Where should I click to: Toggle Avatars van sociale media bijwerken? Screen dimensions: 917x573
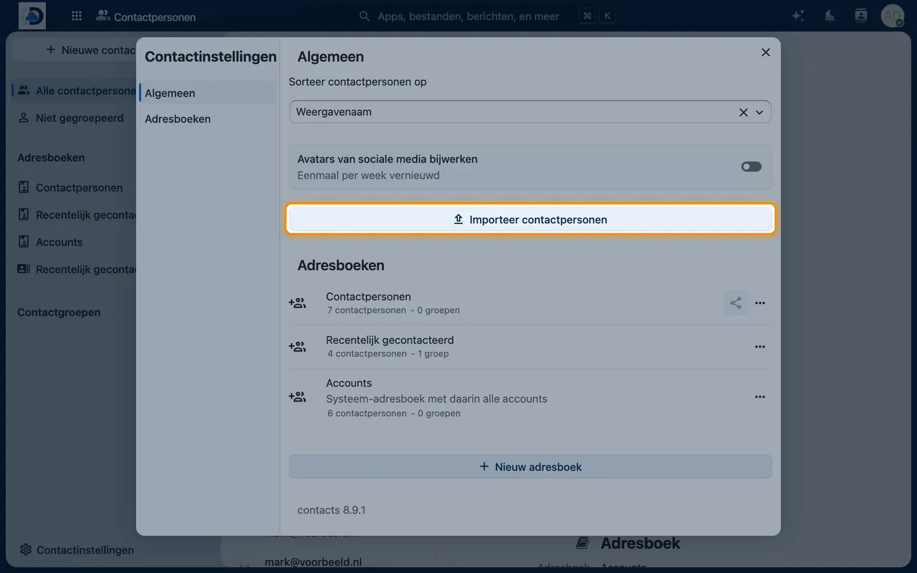(x=752, y=166)
